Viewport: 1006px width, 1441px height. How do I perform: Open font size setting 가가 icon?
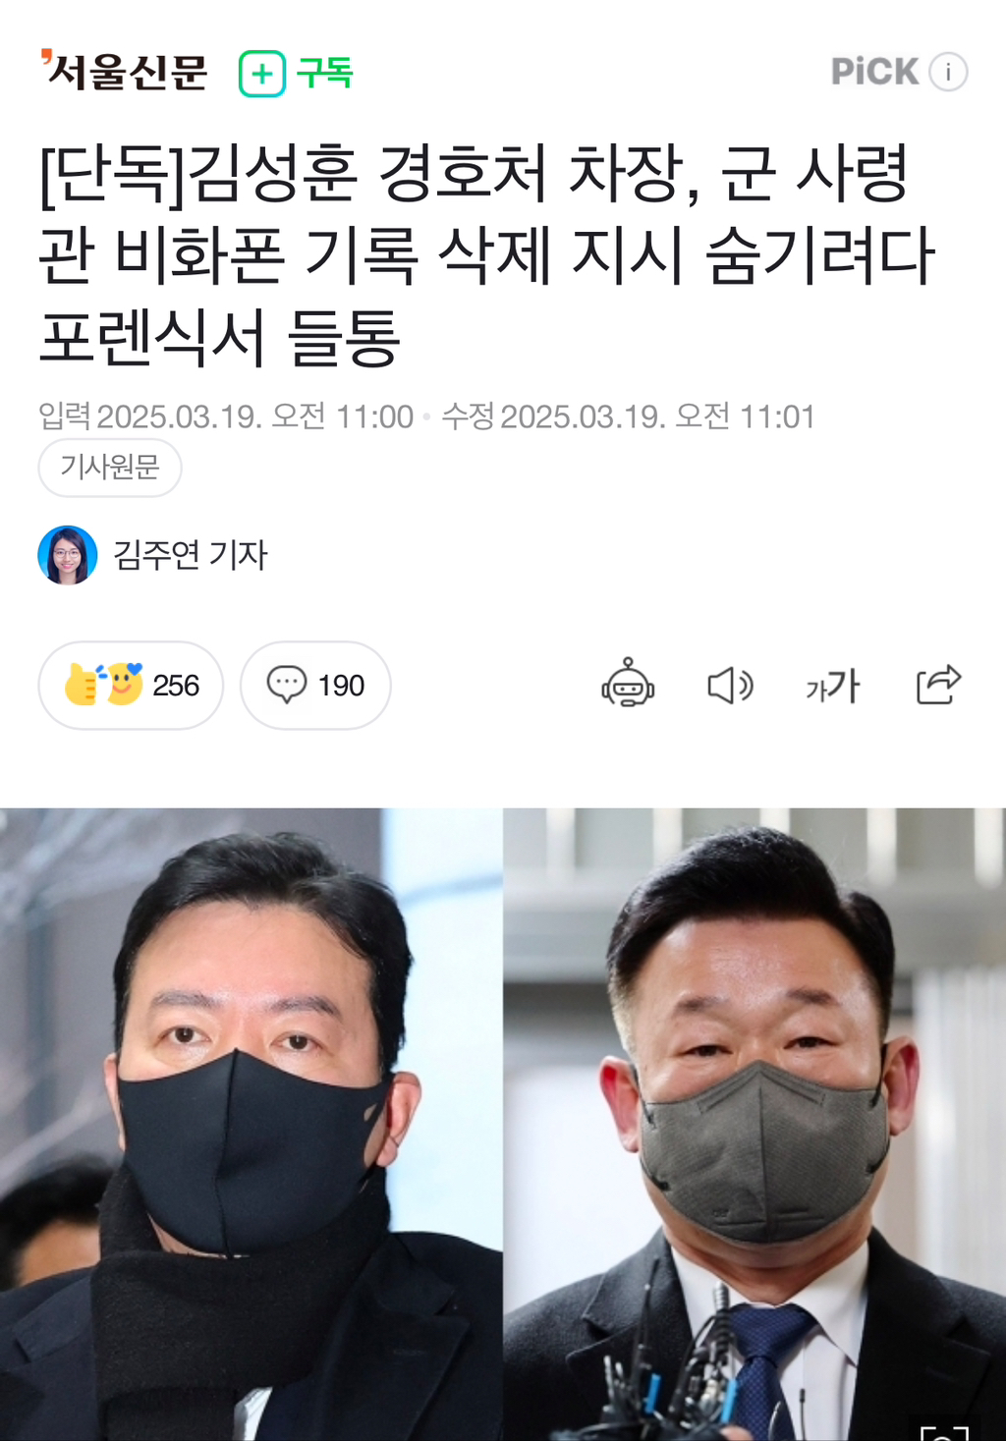coord(832,686)
